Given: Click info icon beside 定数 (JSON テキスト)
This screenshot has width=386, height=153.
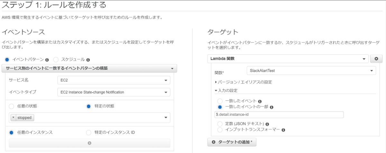Looking at the screenshot, I should (x=267, y=124).
